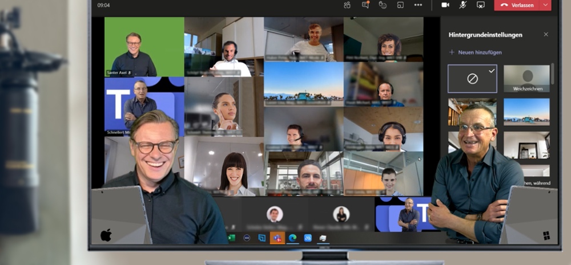Image resolution: width=571 pixels, height=265 pixels.
Task: Open the three-dot more actions menu
Action: [x=418, y=5]
